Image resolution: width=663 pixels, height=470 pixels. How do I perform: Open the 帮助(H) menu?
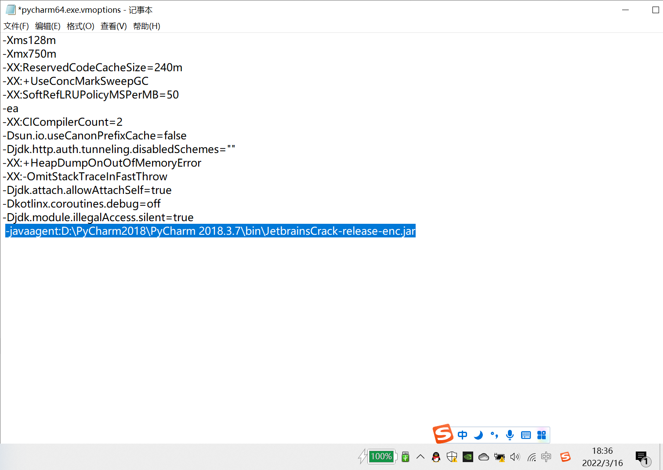(147, 26)
